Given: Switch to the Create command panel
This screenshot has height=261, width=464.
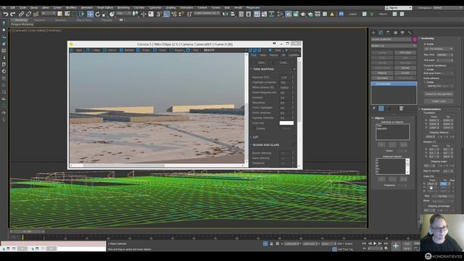Looking at the screenshot, I should [373, 33].
